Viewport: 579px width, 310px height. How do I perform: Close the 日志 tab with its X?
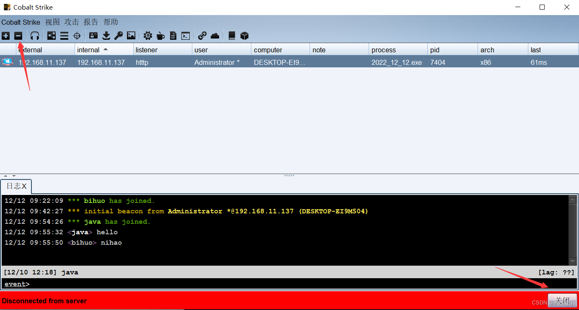click(x=24, y=187)
